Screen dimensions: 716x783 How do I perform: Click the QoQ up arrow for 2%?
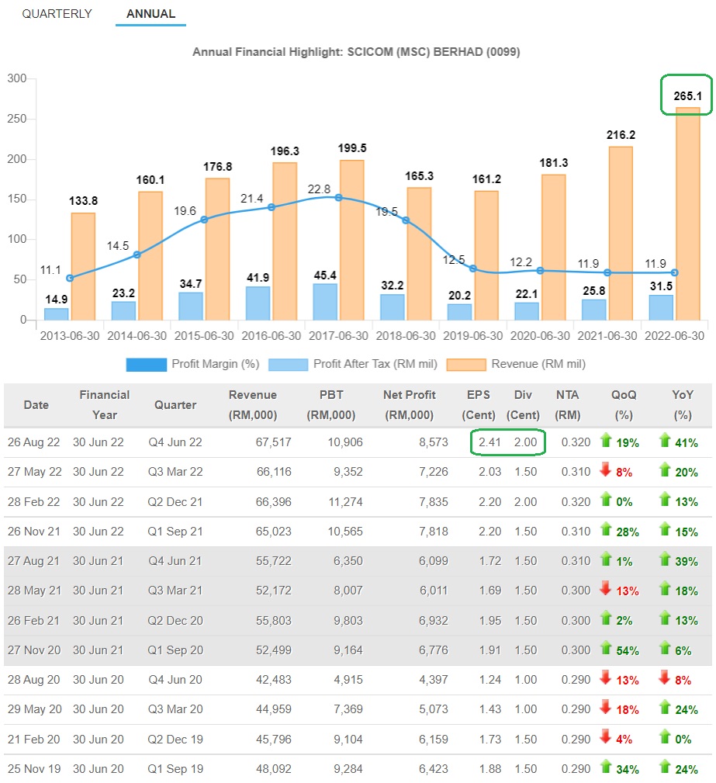click(x=606, y=618)
